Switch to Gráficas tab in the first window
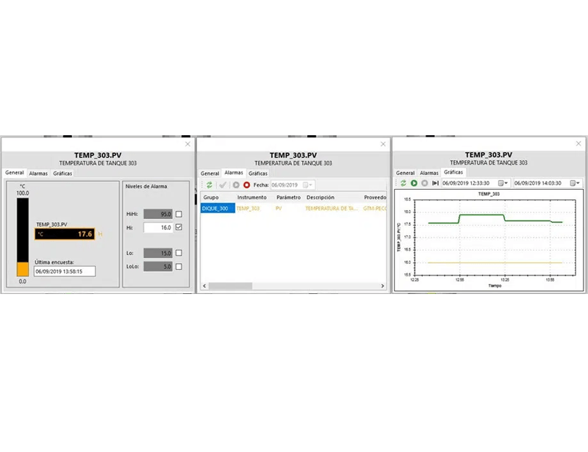Screen dimensions: 588x452 point(62,173)
